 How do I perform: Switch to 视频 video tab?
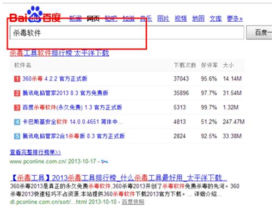point(181,19)
